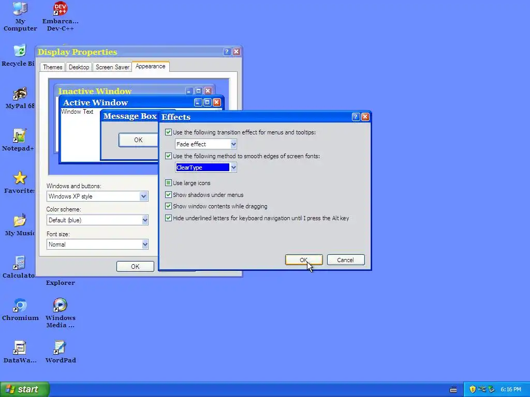Switch to the Screen Saver tab
This screenshot has width=530, height=397.
[x=112, y=67]
